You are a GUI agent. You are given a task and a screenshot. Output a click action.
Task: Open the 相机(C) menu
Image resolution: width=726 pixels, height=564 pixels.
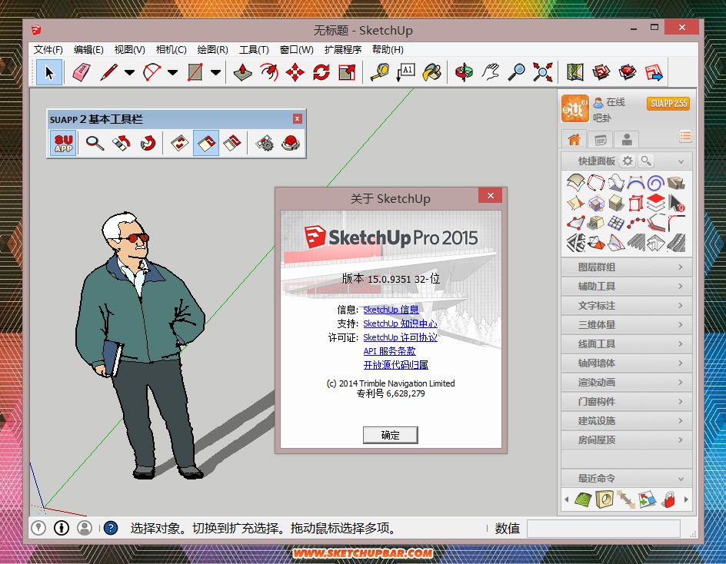171,49
